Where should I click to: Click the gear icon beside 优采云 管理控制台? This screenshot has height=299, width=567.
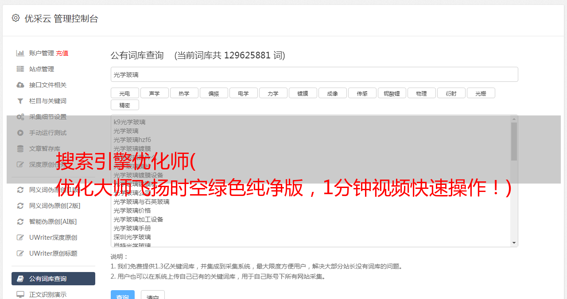click(16, 18)
